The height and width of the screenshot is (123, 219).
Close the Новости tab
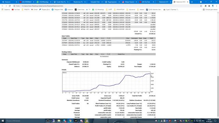coord(16,2)
